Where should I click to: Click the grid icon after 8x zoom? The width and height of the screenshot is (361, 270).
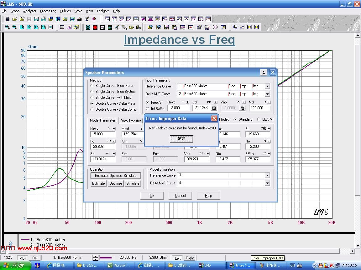pos(51,27)
